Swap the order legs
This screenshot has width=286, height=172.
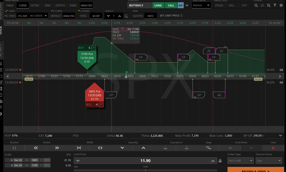(209, 148)
